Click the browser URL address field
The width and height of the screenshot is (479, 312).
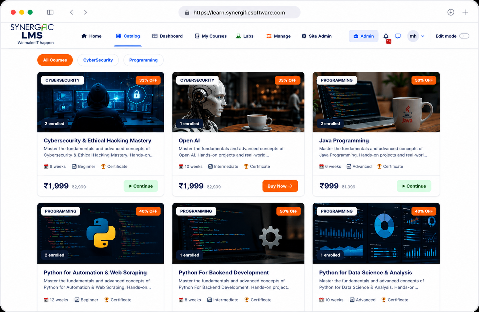[x=239, y=13]
